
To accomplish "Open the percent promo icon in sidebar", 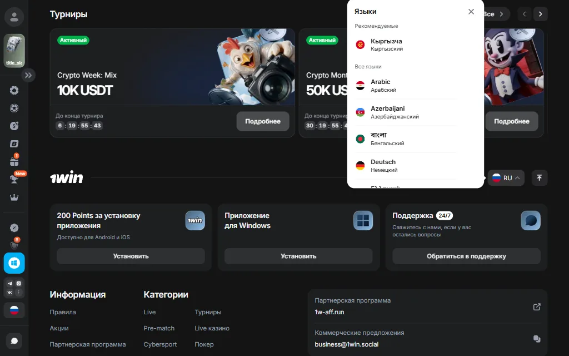I will 14,228.
